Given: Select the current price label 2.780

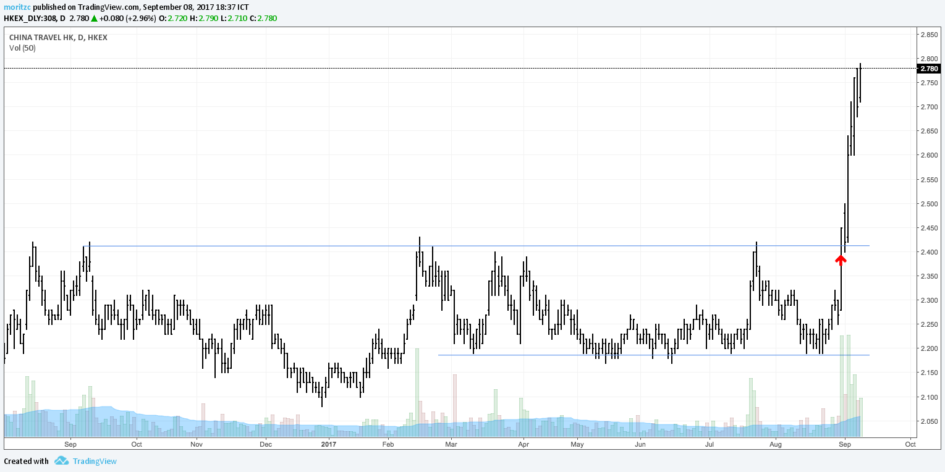Looking at the screenshot, I should (930, 69).
